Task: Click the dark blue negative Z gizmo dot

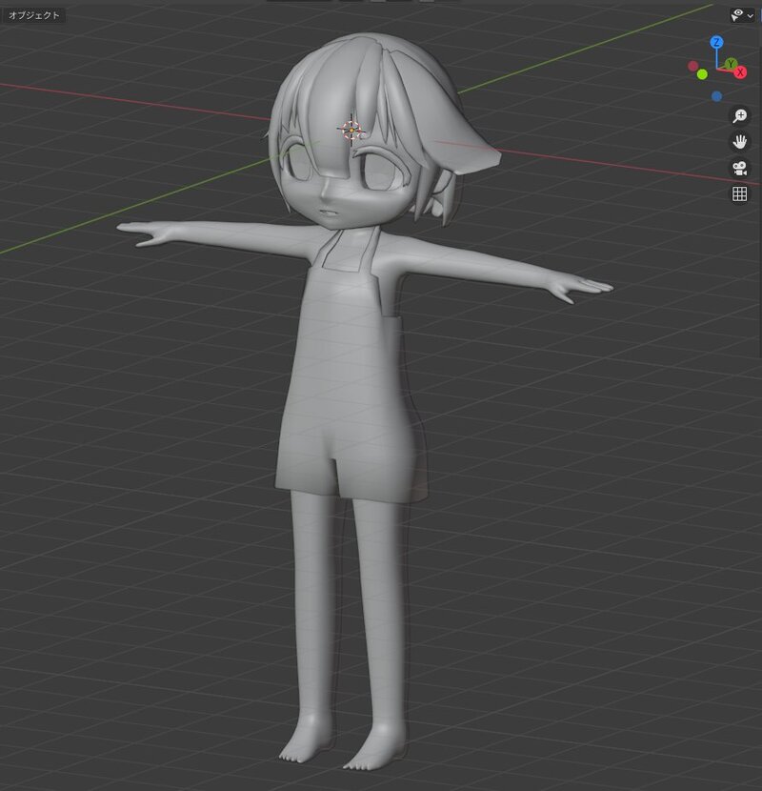Action: pos(716,96)
